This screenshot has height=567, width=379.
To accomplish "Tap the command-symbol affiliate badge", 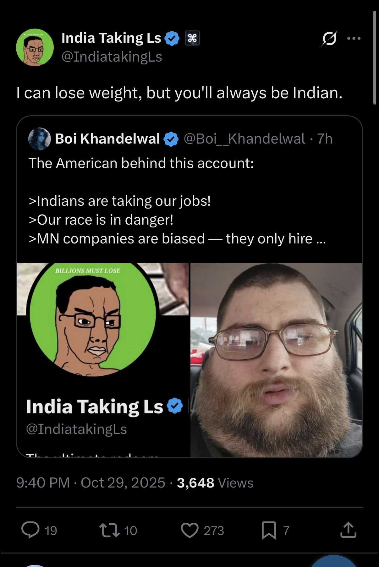I will tap(192, 38).
